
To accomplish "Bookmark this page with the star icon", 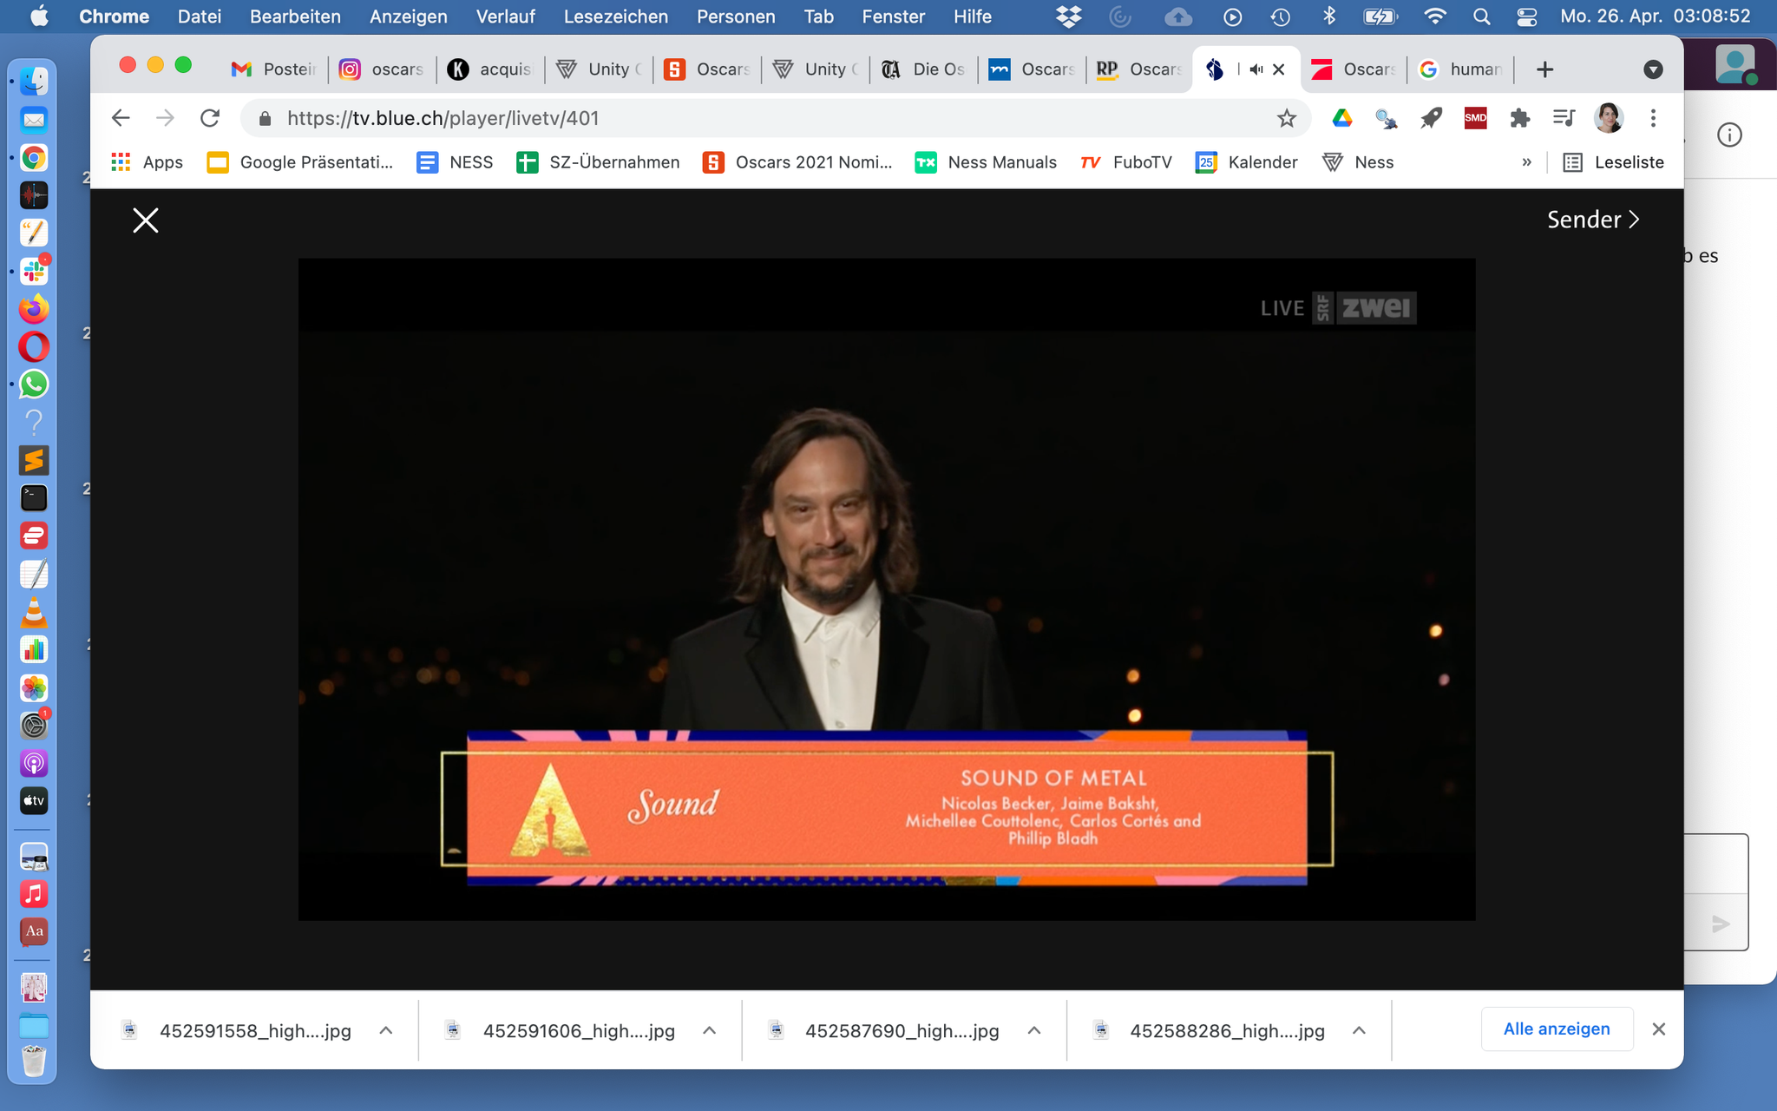I will 1286,118.
